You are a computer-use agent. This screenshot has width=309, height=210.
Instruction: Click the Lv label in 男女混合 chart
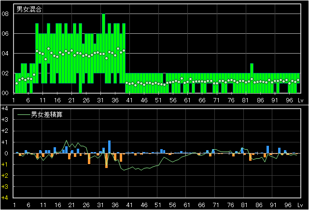tap(300, 100)
